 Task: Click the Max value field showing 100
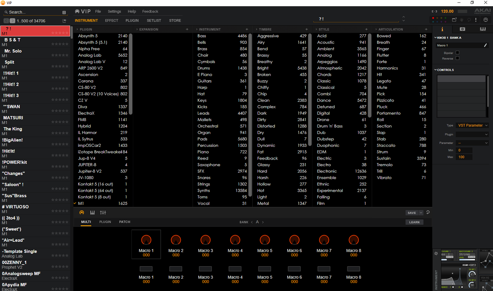pyautogui.click(x=464, y=157)
